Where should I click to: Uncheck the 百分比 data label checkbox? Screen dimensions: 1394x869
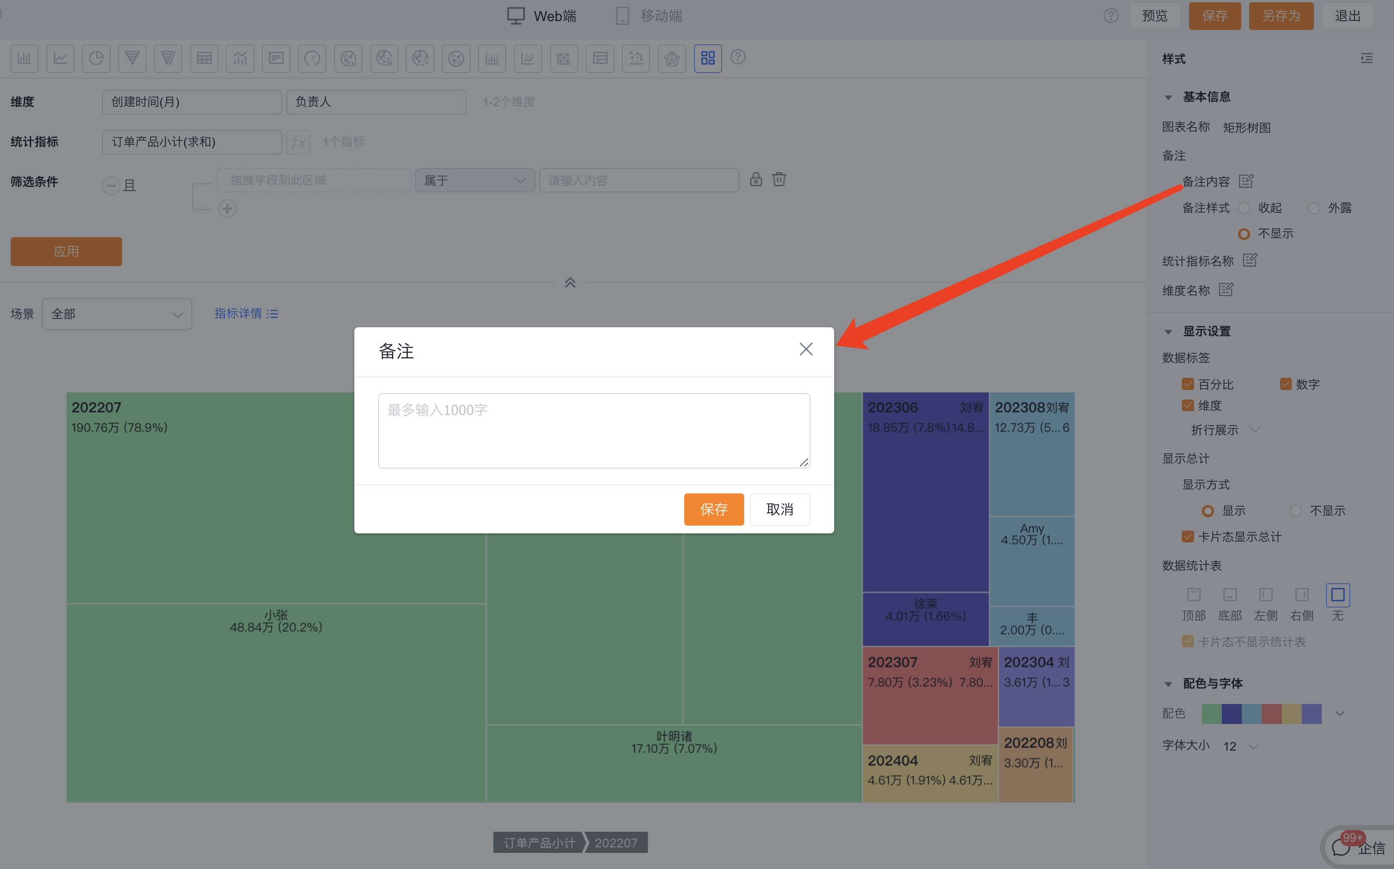coord(1188,384)
